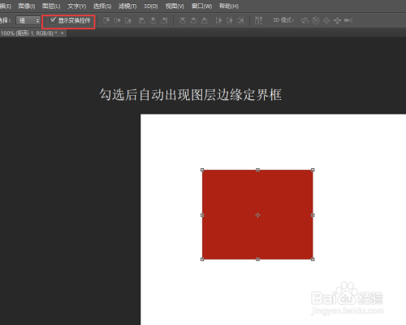The height and width of the screenshot is (325, 406).
Task: Click the distribute bottom edges icon
Action: (x=205, y=20)
